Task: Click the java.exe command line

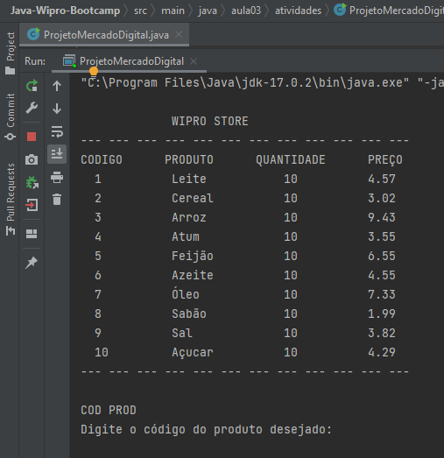Action: click(263, 82)
